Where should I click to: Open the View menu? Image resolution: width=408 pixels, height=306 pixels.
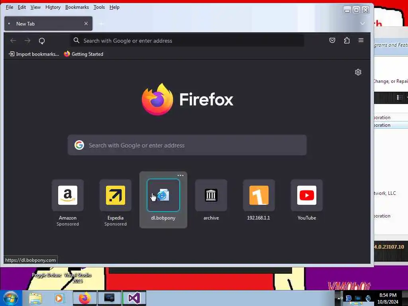click(35, 7)
